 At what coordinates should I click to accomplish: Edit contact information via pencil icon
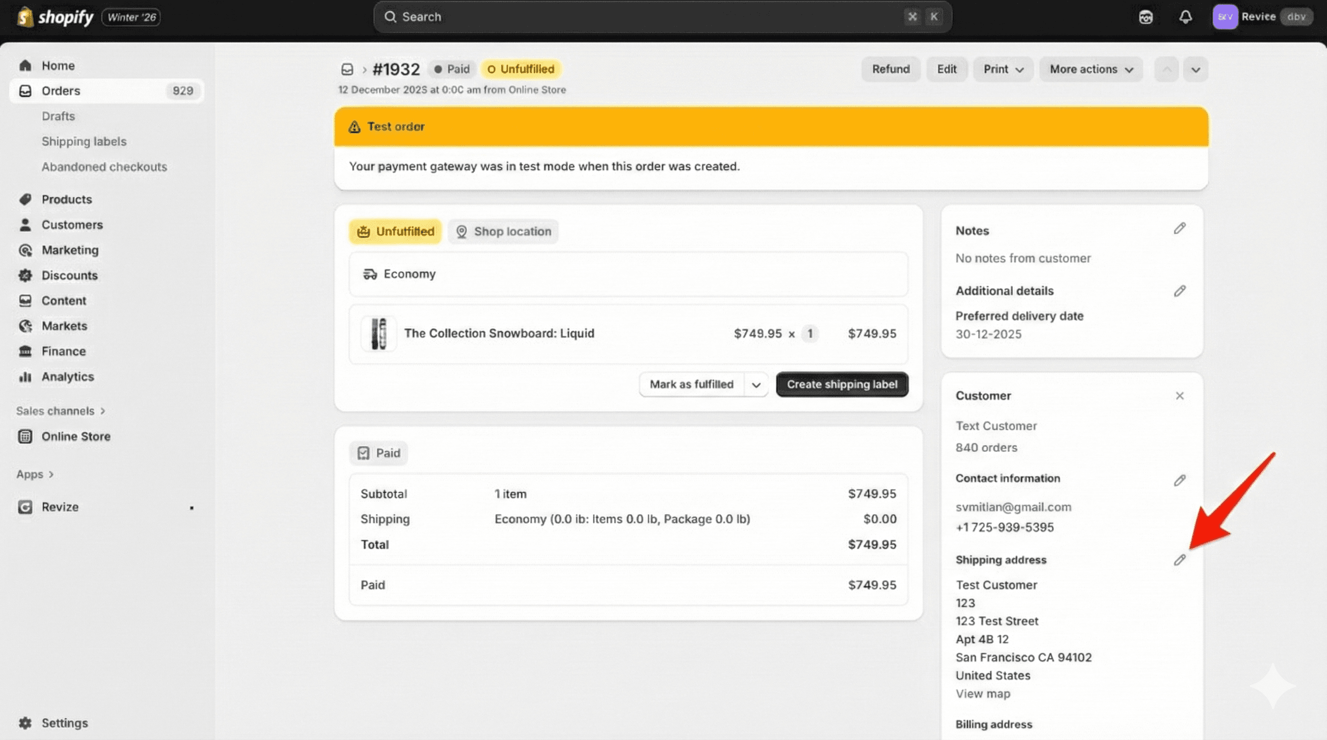click(x=1179, y=480)
